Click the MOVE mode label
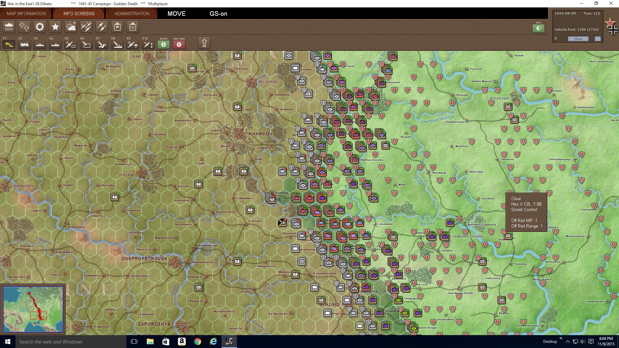The height and width of the screenshot is (348, 619). [x=176, y=14]
